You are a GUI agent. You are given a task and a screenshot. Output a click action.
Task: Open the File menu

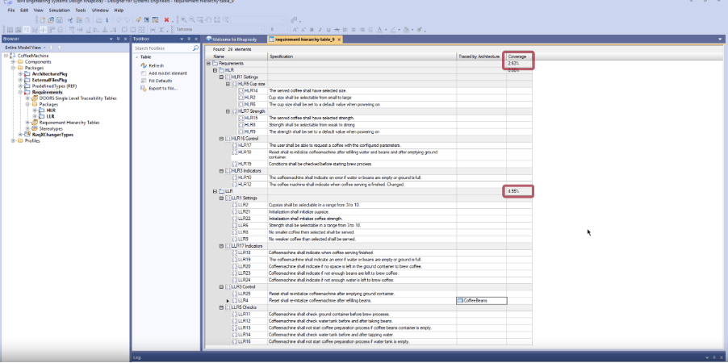pos(11,10)
